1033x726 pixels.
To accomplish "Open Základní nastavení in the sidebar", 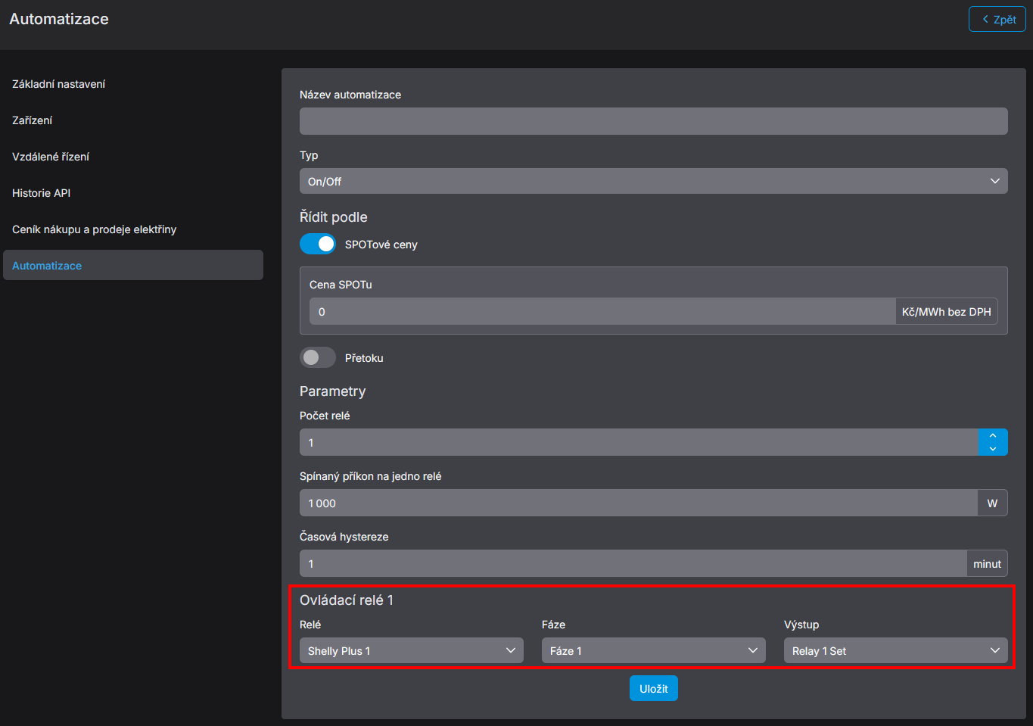I will (59, 84).
